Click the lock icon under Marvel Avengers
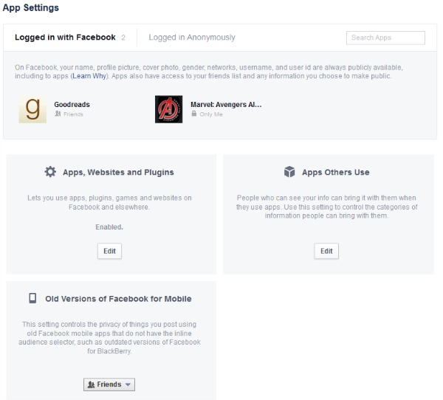This screenshot has height=400, width=443. coord(193,114)
